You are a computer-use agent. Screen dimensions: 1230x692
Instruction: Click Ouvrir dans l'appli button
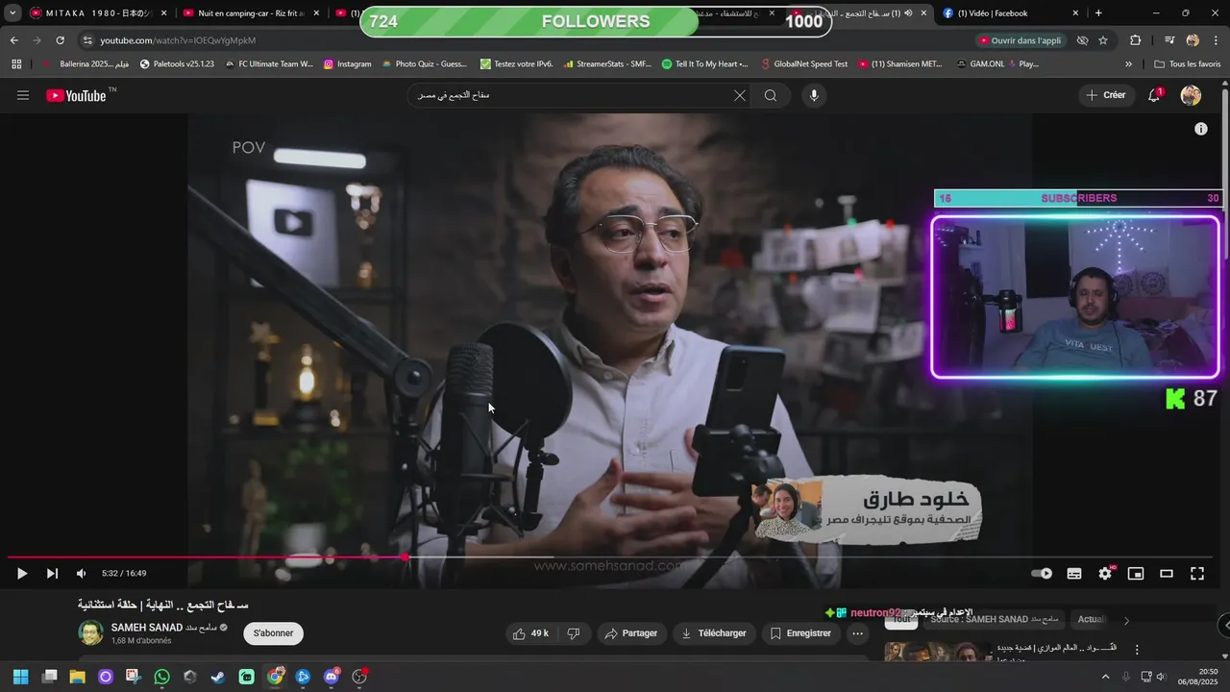tap(1020, 40)
